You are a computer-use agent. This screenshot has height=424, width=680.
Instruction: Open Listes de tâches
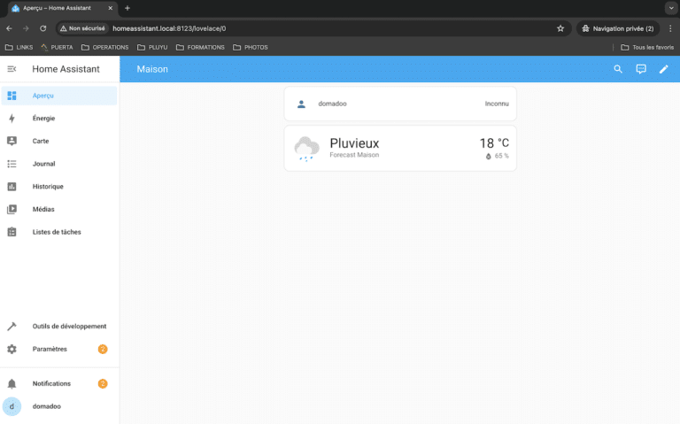pyautogui.click(x=59, y=232)
